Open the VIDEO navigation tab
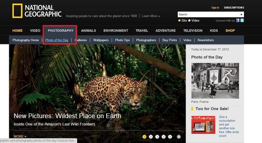The height and width of the screenshot is (143, 262). click(x=35, y=31)
